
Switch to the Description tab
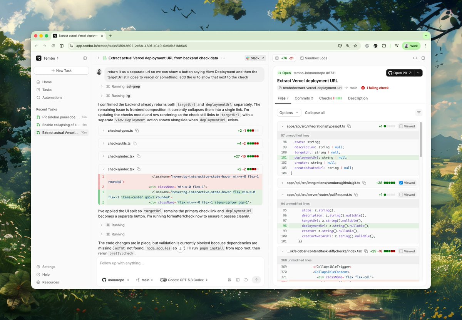point(358,98)
